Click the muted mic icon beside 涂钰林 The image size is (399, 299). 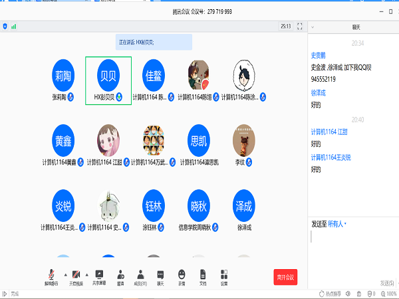[161, 227]
